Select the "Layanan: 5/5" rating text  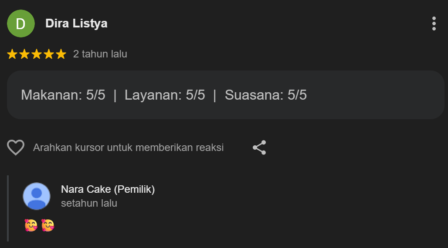pos(165,95)
